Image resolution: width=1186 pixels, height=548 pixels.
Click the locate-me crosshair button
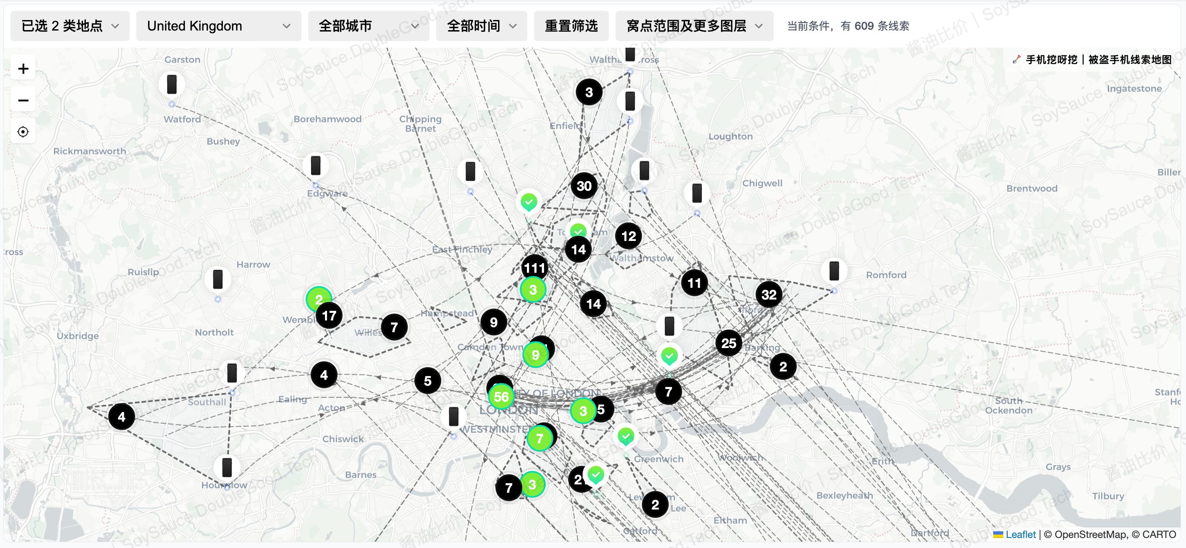point(23,132)
